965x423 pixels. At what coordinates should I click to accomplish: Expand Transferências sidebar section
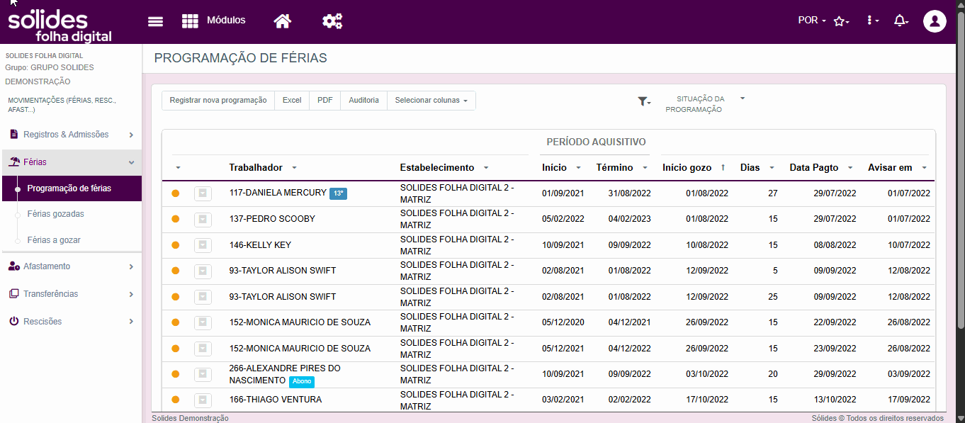pyautogui.click(x=71, y=293)
